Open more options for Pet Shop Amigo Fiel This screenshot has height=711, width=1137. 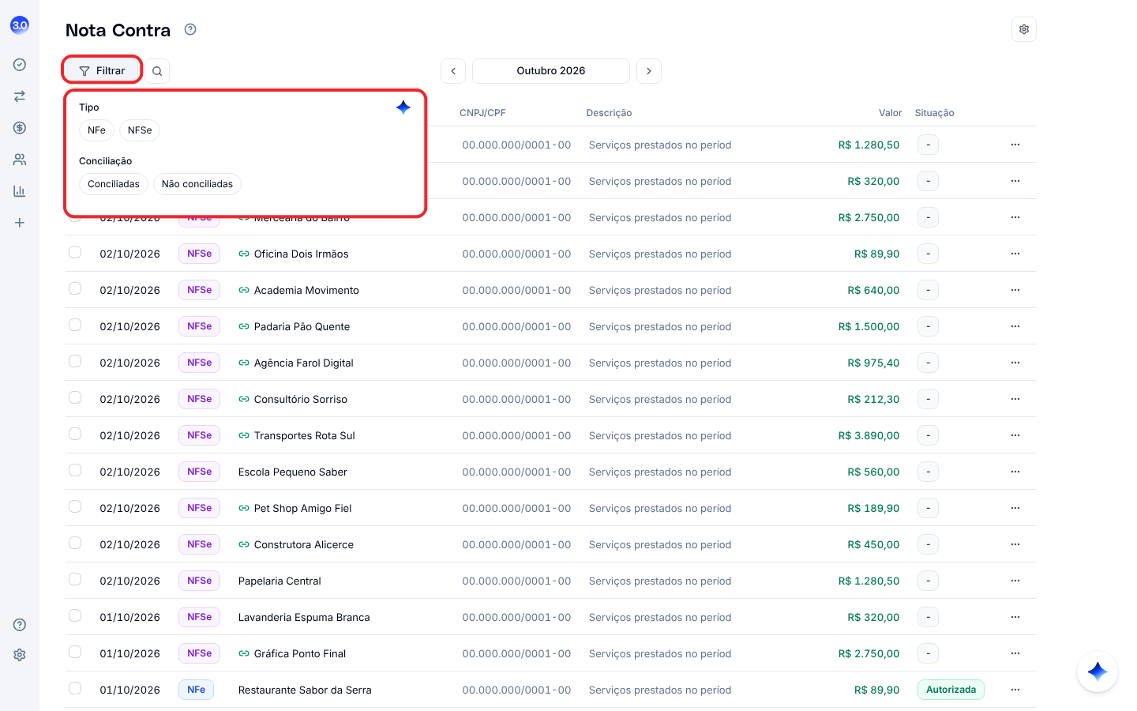1015,509
